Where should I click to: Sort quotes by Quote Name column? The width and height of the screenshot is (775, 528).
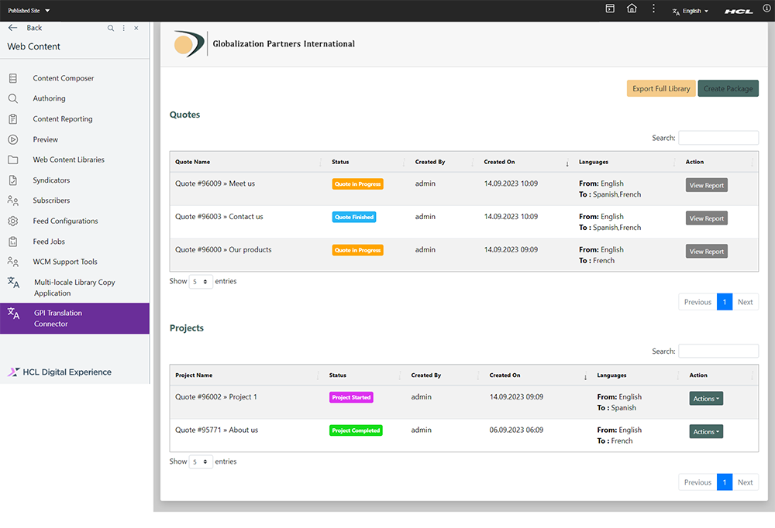pyautogui.click(x=248, y=162)
